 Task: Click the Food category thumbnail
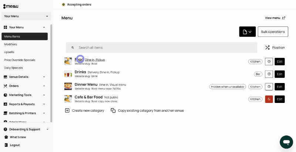(68, 61)
